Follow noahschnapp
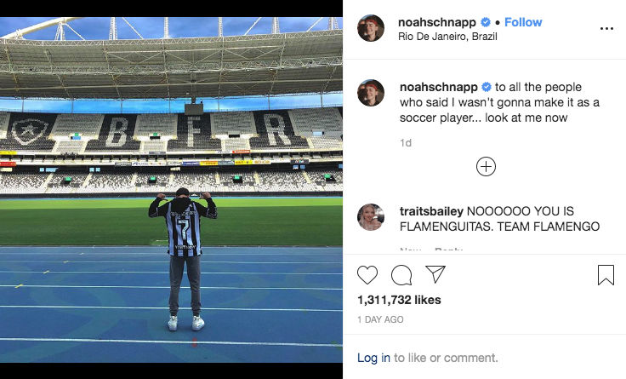 pyautogui.click(x=523, y=21)
